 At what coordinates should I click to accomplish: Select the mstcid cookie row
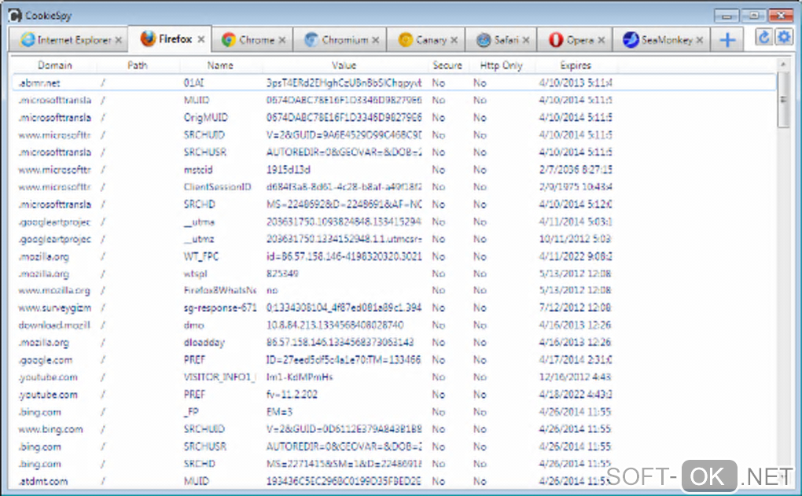coord(394,170)
